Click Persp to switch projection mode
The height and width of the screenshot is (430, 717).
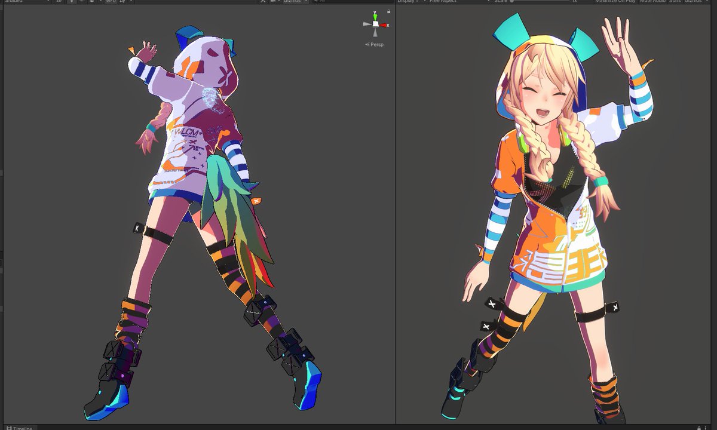(x=376, y=44)
